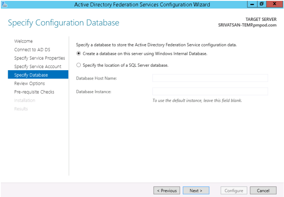This screenshot has height=197, width=284.
Task: Click the Previous button
Action: click(x=167, y=191)
